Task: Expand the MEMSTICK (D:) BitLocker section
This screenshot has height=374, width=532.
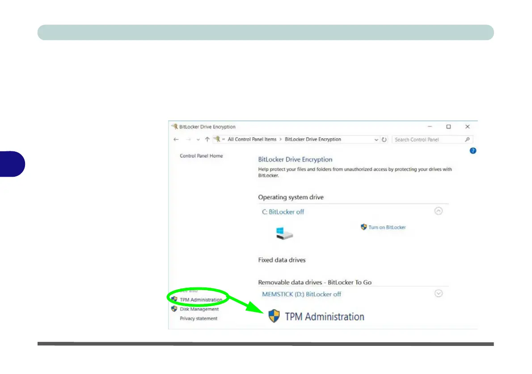Action: coord(439,293)
